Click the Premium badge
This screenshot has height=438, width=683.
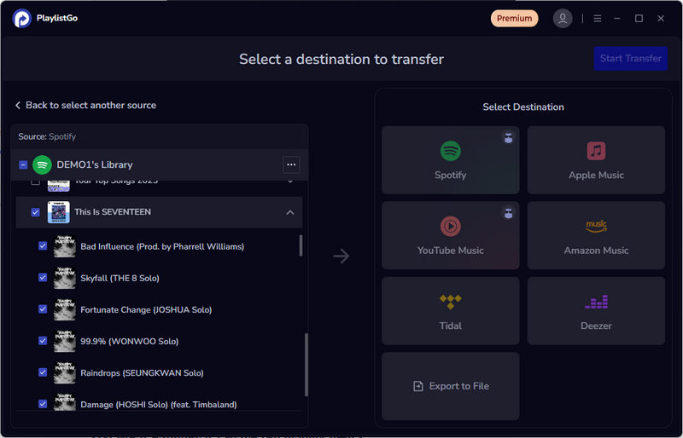[514, 18]
